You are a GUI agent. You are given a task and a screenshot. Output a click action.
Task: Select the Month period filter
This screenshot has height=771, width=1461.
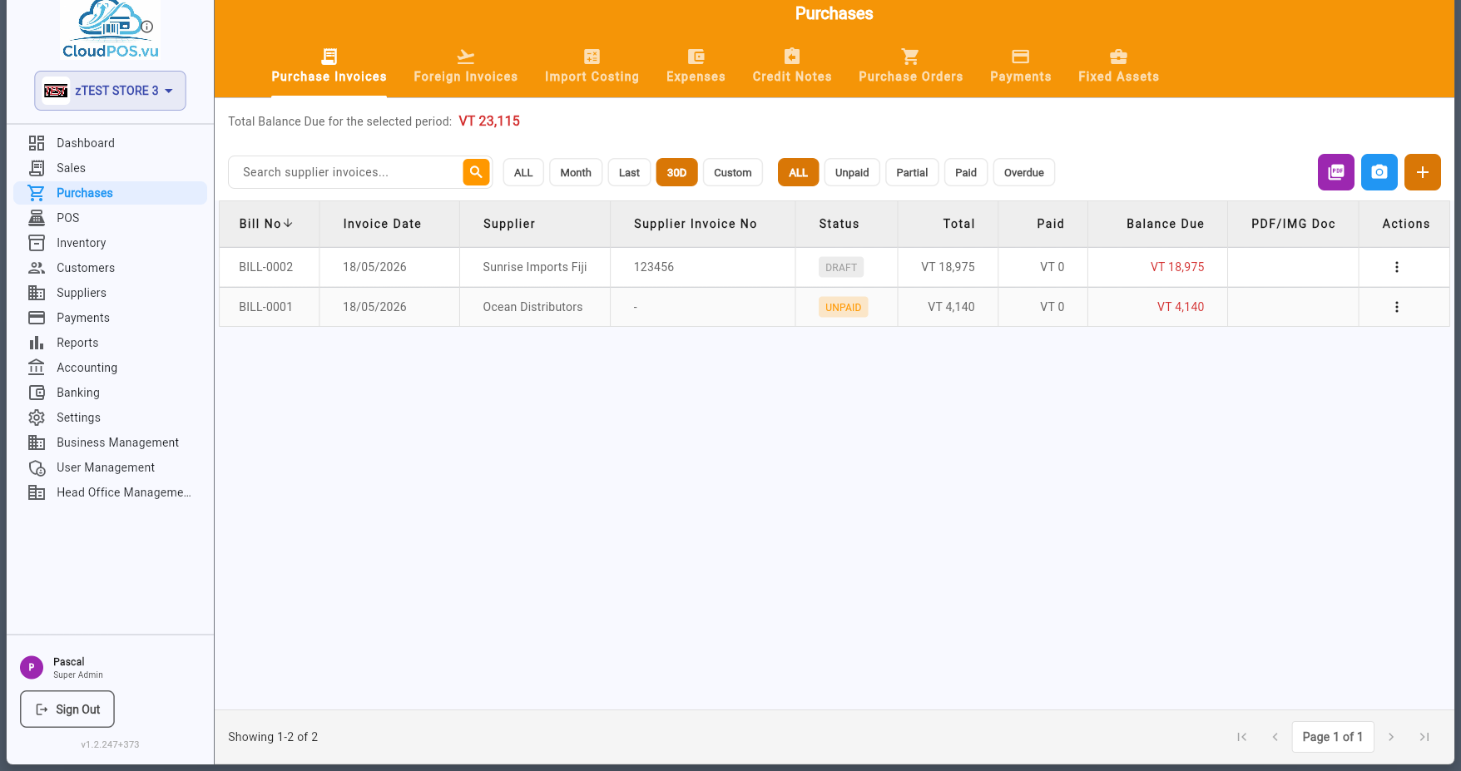pyautogui.click(x=576, y=173)
